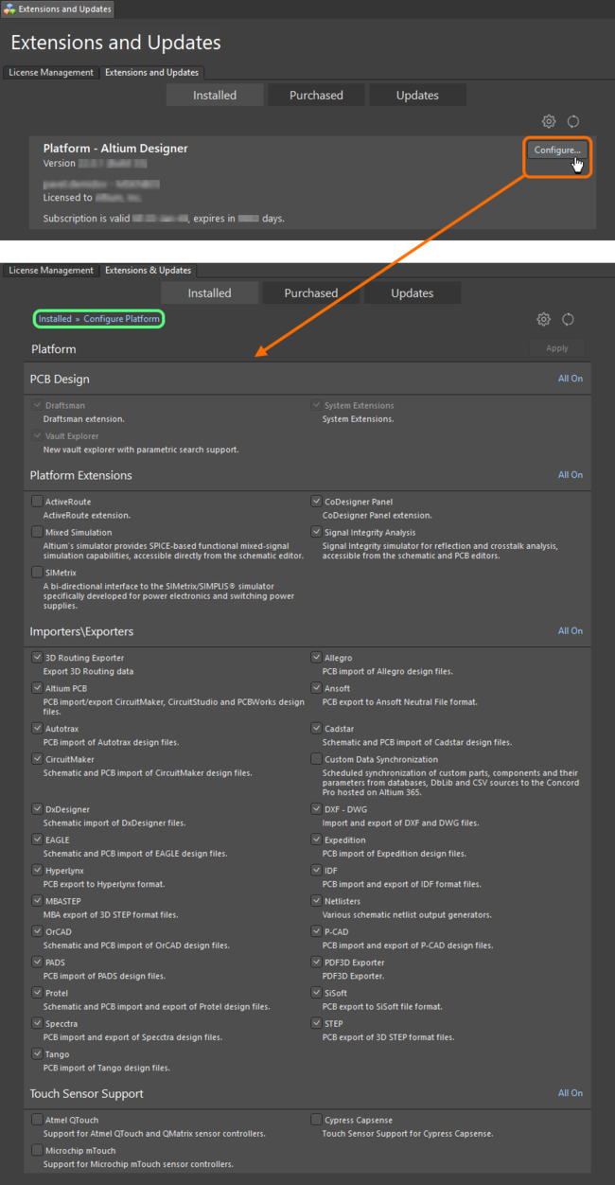Switch to the Purchased tab
This screenshot has height=1185, width=615.
[x=316, y=95]
